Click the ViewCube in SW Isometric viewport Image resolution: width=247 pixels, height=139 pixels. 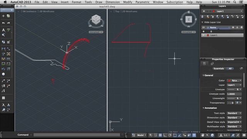(96, 20)
